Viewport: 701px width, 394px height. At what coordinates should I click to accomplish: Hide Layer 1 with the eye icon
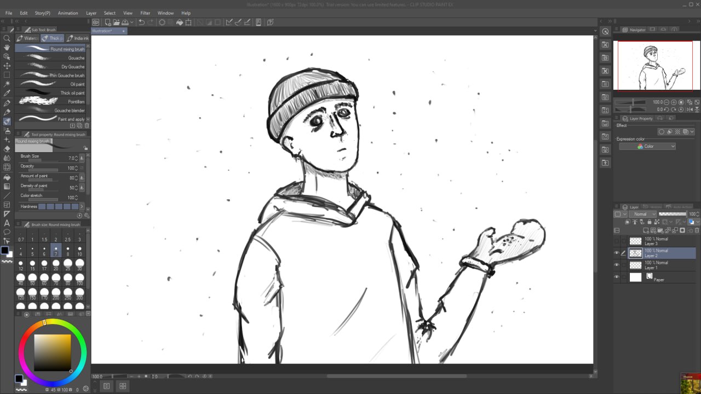[617, 265]
